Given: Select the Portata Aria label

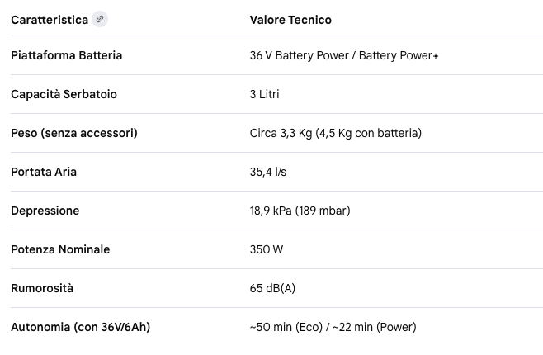Looking at the screenshot, I should click(44, 172).
